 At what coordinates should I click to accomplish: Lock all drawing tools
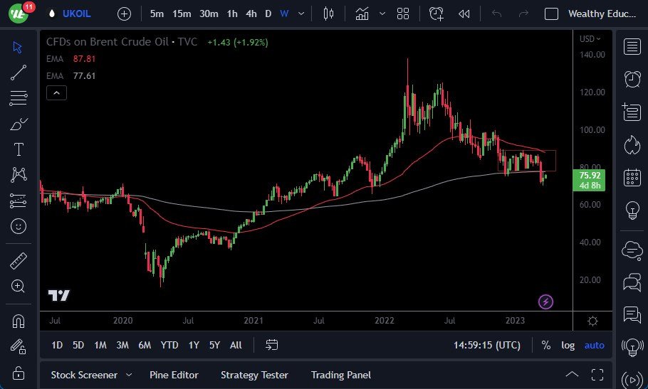point(19,373)
